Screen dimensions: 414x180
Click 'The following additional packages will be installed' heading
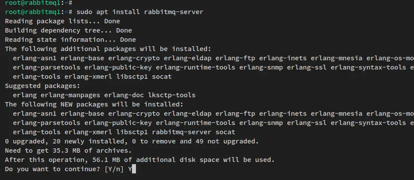(x=108, y=49)
